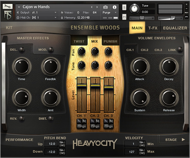The height and width of the screenshot is (158, 190).
Task: Open the STAGE panel
Action: (175, 140)
